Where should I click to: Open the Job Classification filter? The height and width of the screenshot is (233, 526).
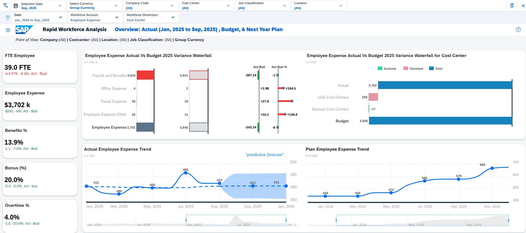[x=263, y=6]
